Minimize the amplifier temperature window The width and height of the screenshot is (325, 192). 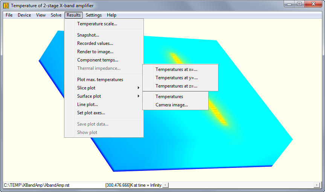[289, 4]
